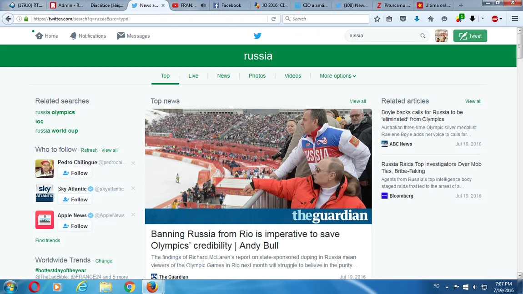Image resolution: width=523 pixels, height=294 pixels.
Task: Open Twitter Home
Action: coord(47,35)
